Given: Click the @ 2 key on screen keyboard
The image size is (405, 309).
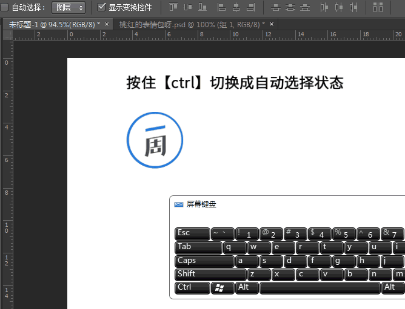Looking at the screenshot, I should tap(271, 234).
